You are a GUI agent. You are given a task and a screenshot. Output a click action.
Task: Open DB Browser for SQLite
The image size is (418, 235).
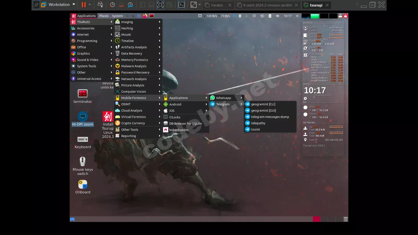[x=185, y=124]
